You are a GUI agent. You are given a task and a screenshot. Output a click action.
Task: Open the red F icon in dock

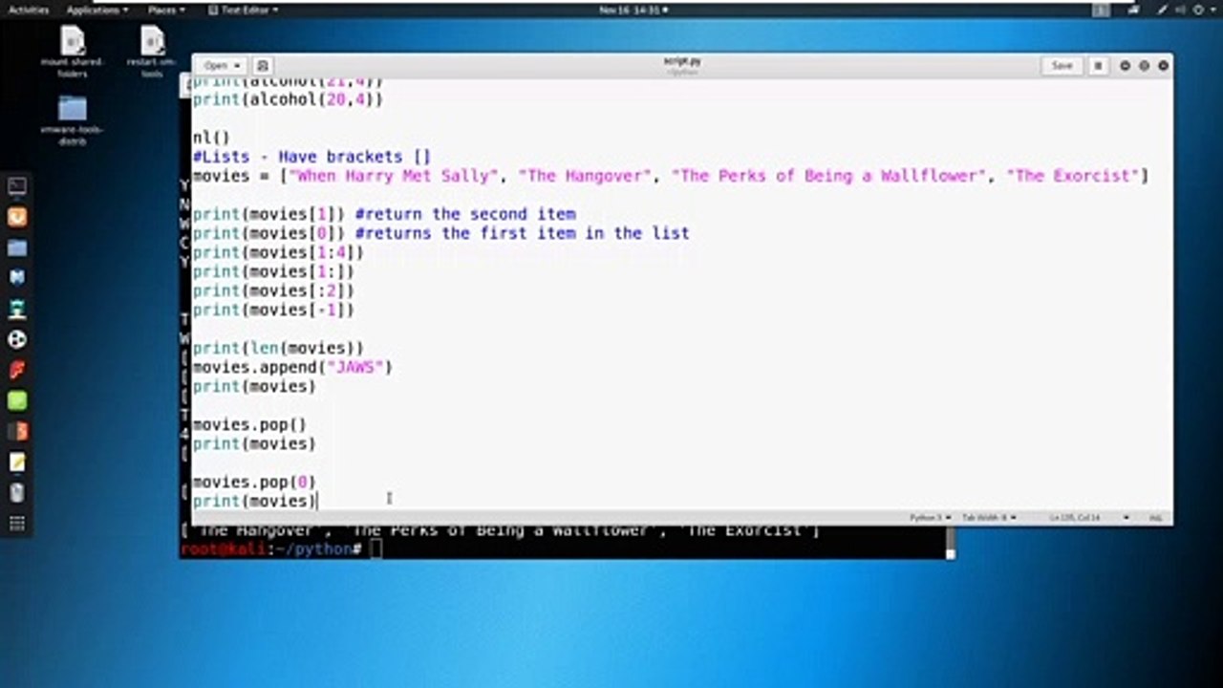[x=17, y=370]
